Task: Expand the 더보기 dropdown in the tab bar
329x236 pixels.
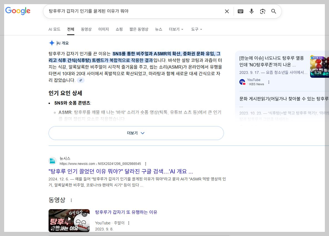Action: pyautogui.click(x=176, y=29)
